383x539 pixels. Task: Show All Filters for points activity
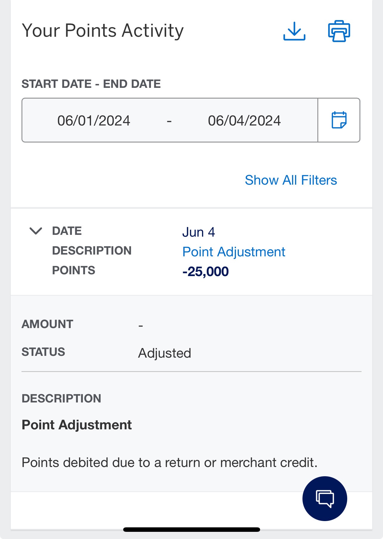[291, 180]
